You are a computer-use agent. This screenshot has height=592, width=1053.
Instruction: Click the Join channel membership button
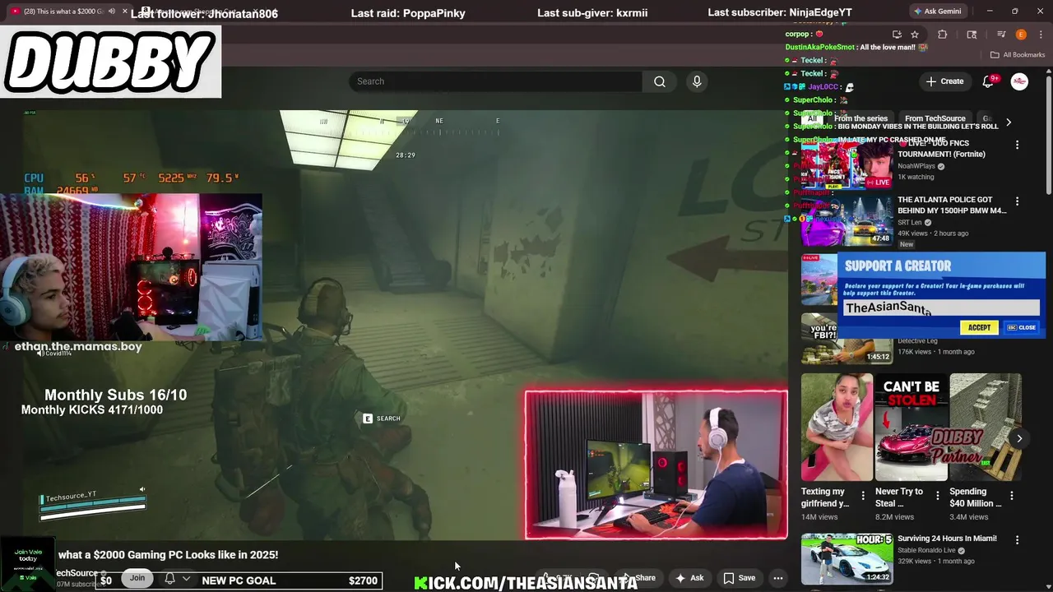(137, 578)
